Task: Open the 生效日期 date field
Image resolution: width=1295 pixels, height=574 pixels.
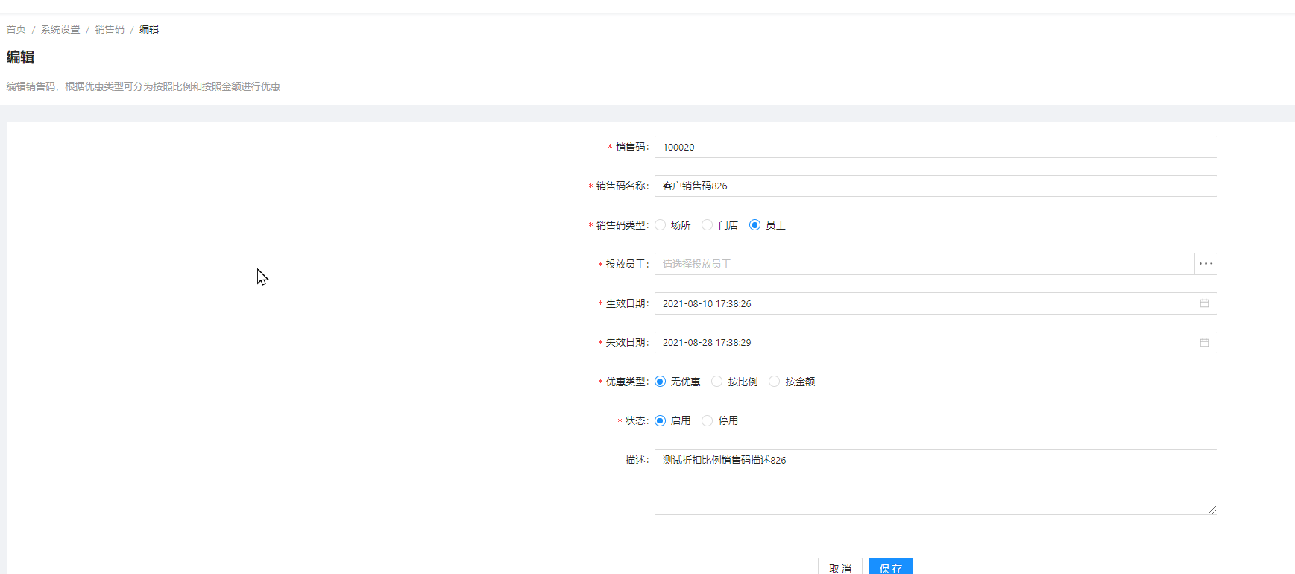Action: (x=936, y=303)
